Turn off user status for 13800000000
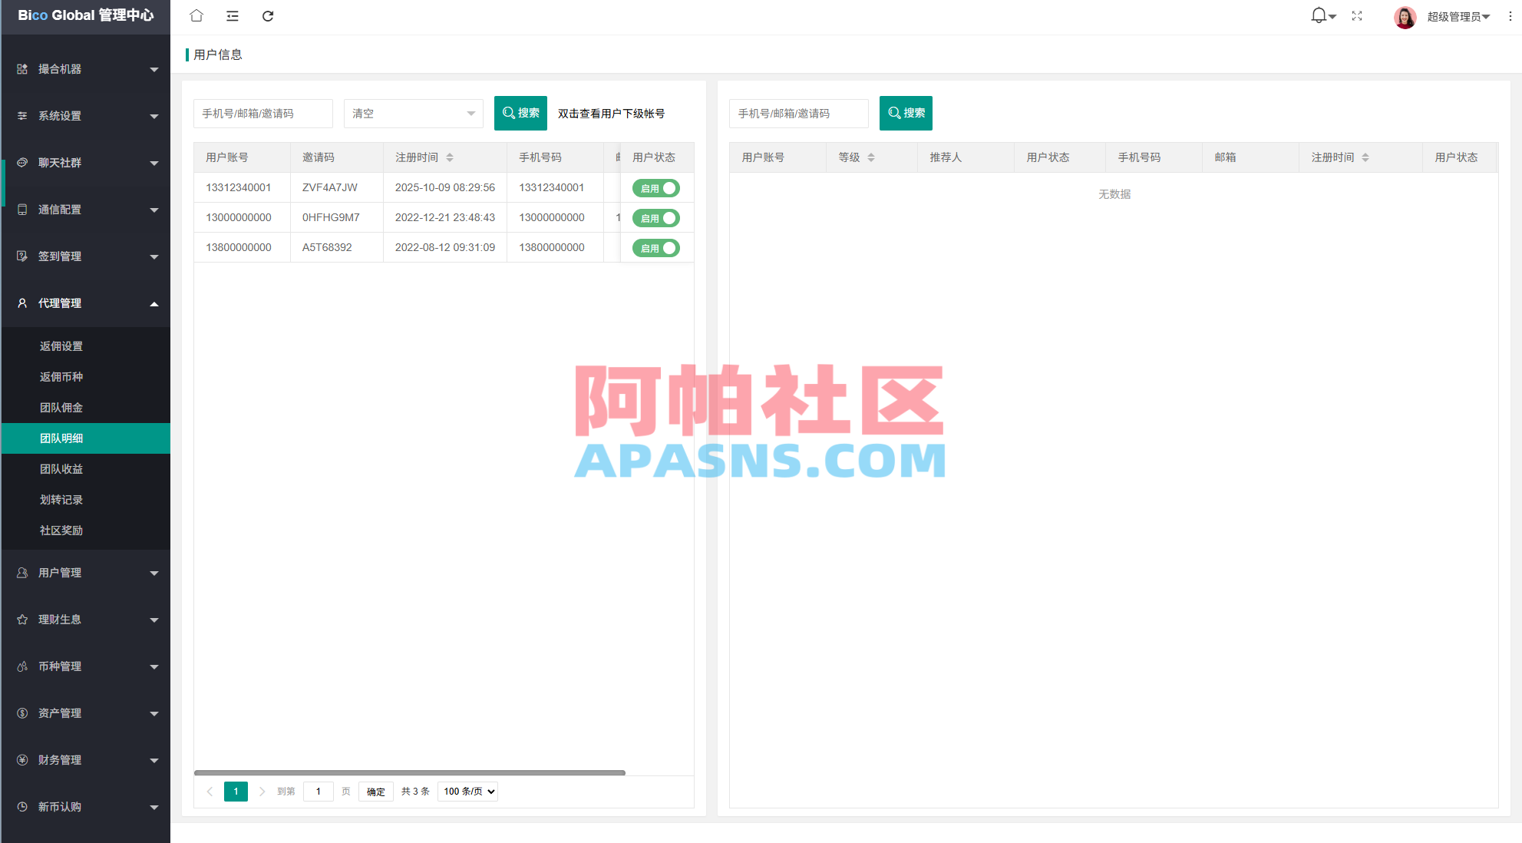This screenshot has height=843, width=1522. [x=655, y=247]
